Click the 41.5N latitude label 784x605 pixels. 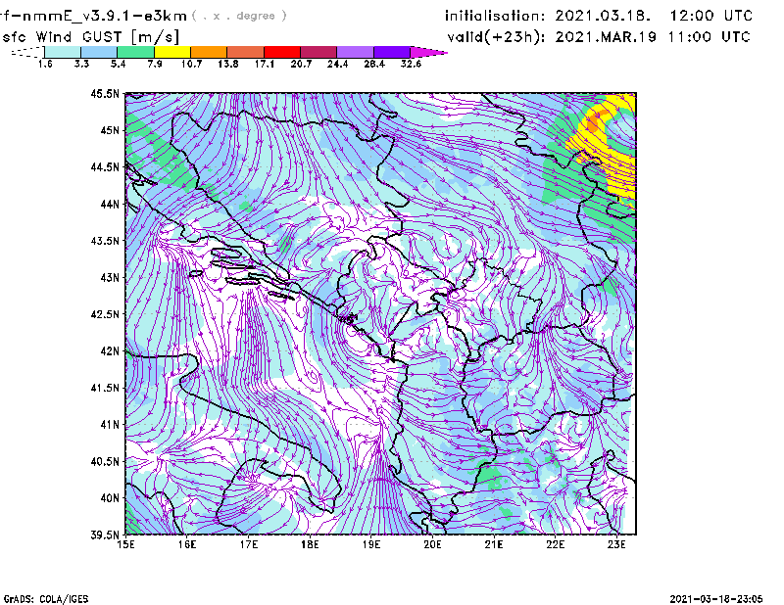click(105, 388)
